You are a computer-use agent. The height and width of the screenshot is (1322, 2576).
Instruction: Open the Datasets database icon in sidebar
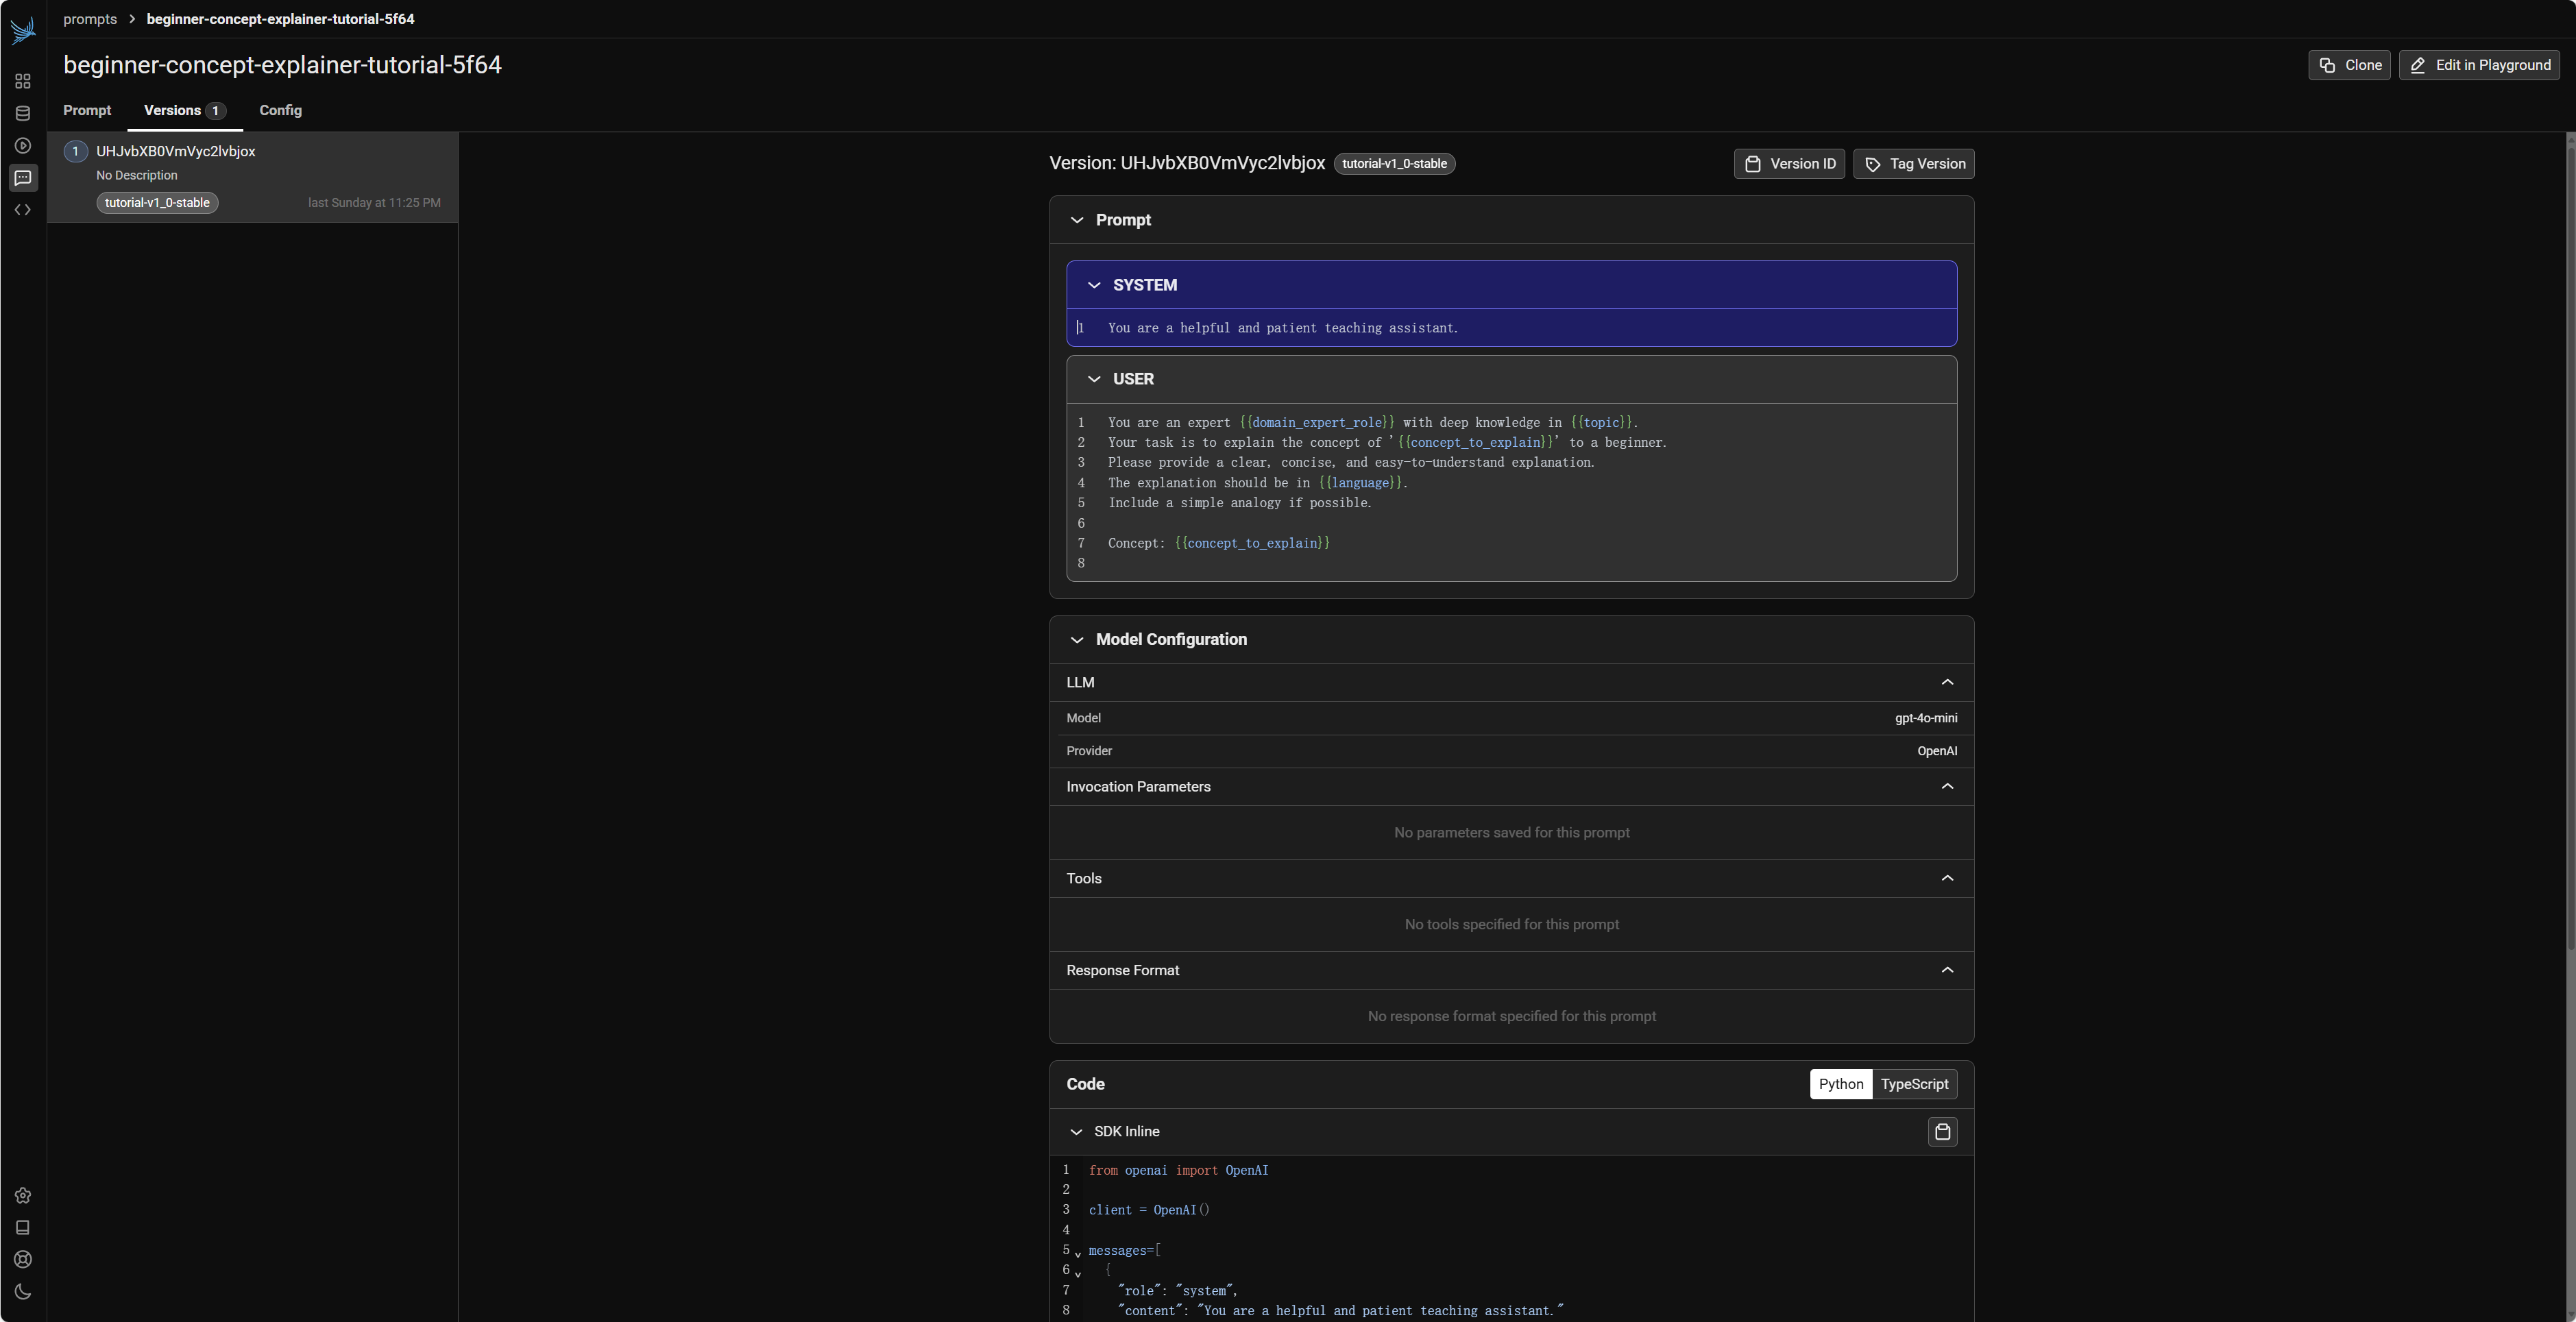tap(23, 113)
